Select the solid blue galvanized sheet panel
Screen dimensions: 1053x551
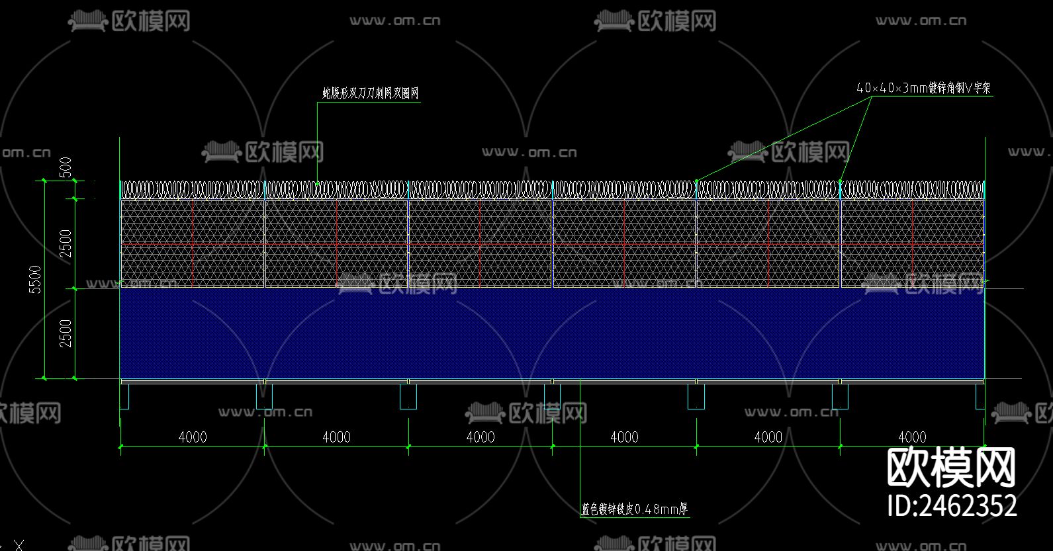point(552,333)
